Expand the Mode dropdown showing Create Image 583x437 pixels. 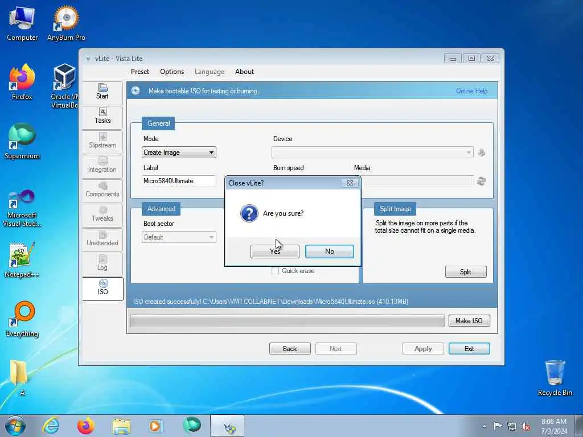click(x=179, y=152)
